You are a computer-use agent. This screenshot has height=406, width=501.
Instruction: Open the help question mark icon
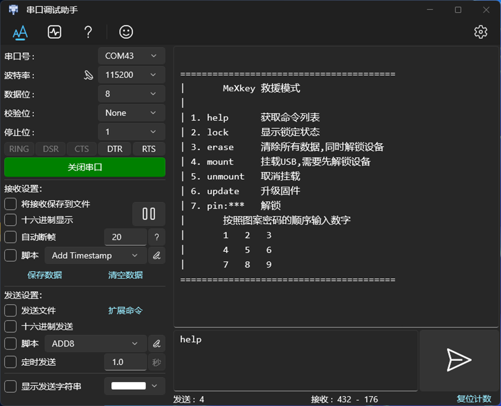(88, 32)
